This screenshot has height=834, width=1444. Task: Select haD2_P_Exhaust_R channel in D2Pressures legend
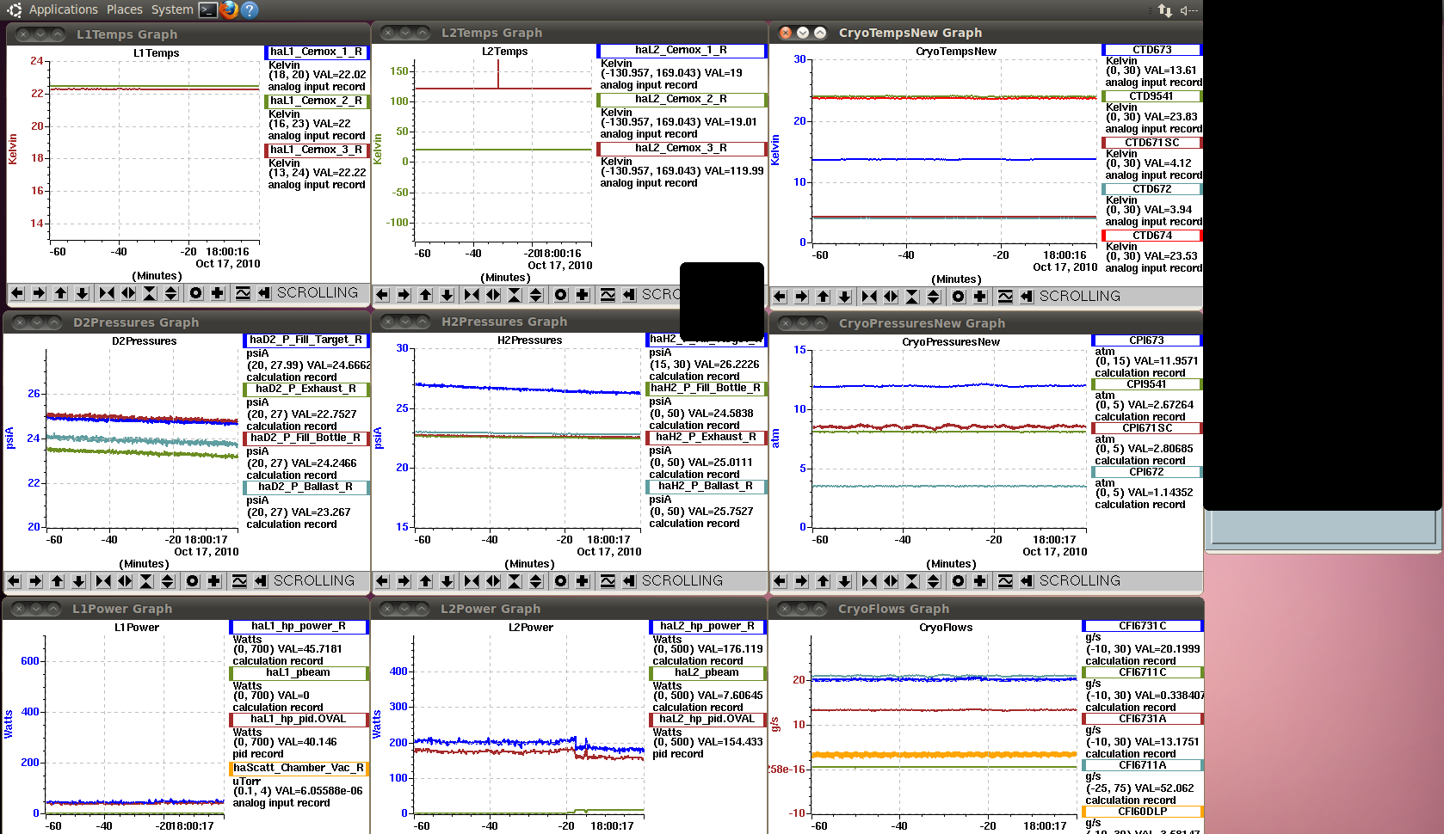tap(306, 389)
